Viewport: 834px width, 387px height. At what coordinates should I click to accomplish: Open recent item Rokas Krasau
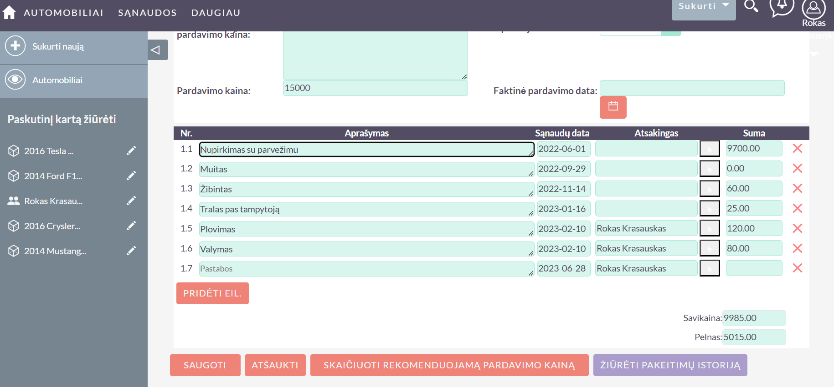[x=53, y=201]
